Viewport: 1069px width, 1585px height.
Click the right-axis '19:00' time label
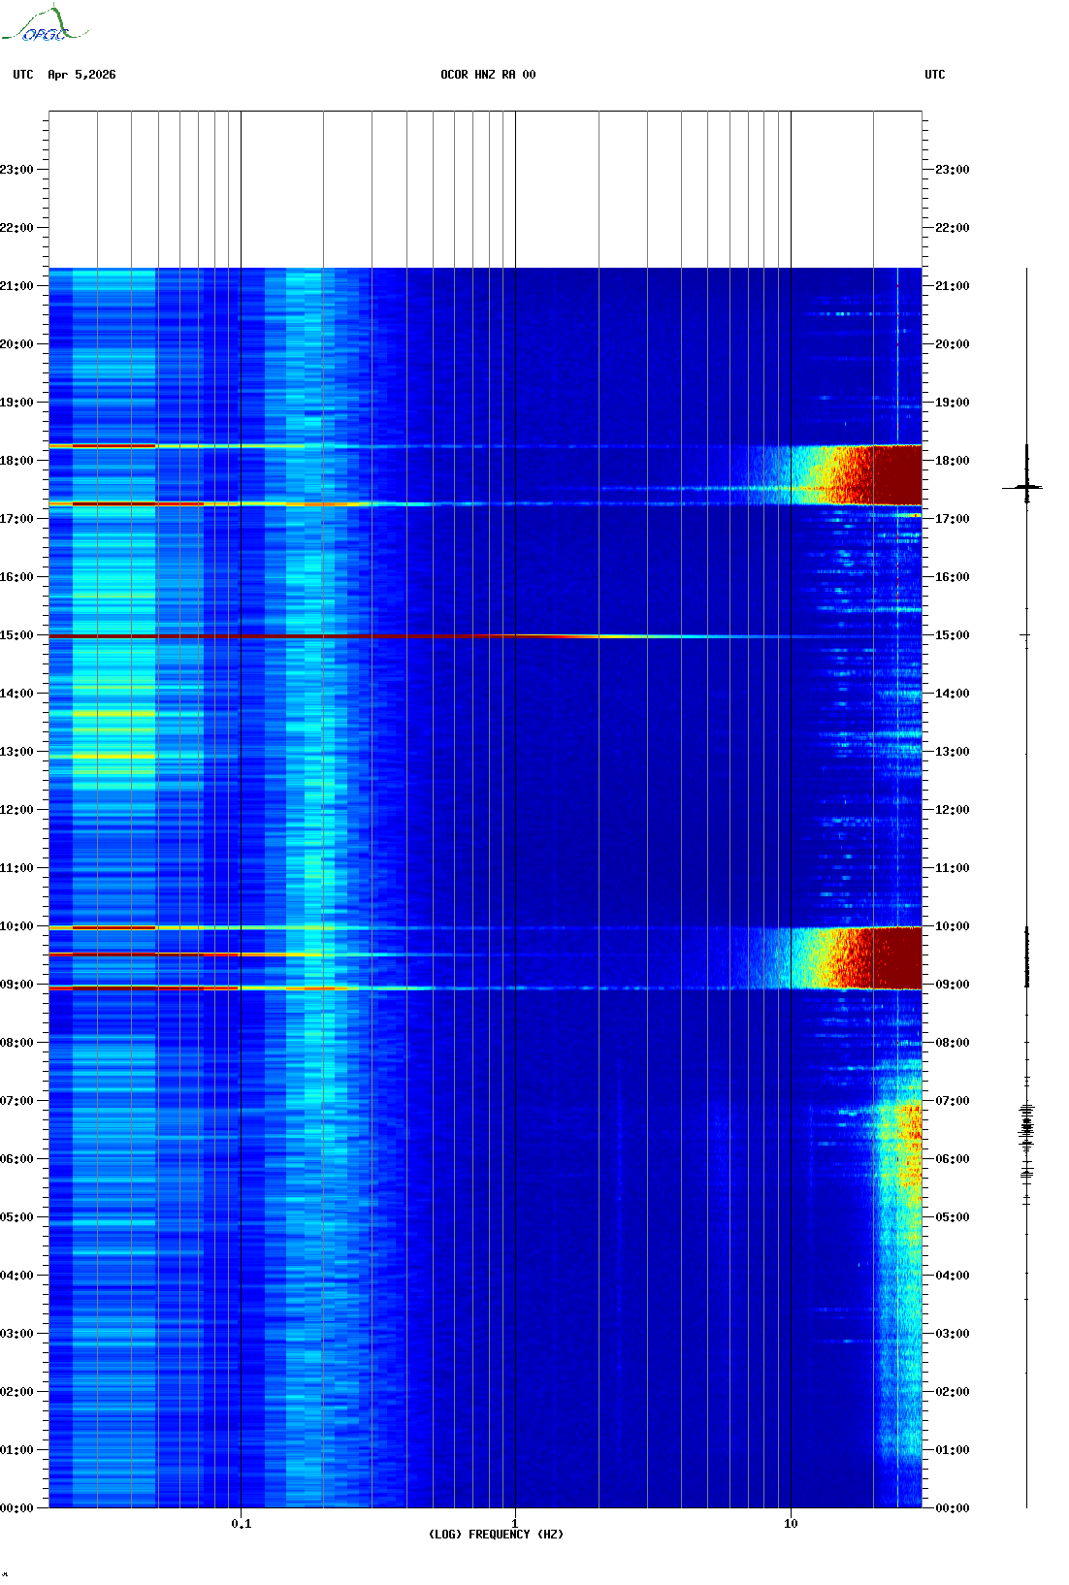point(952,403)
